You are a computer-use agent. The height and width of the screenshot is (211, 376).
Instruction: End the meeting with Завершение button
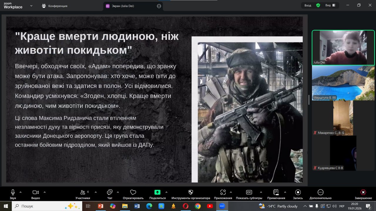(x=363, y=193)
